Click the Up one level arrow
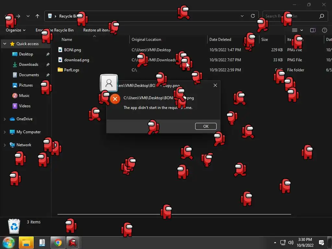Viewport: 332px width, 249px height. (38, 16)
